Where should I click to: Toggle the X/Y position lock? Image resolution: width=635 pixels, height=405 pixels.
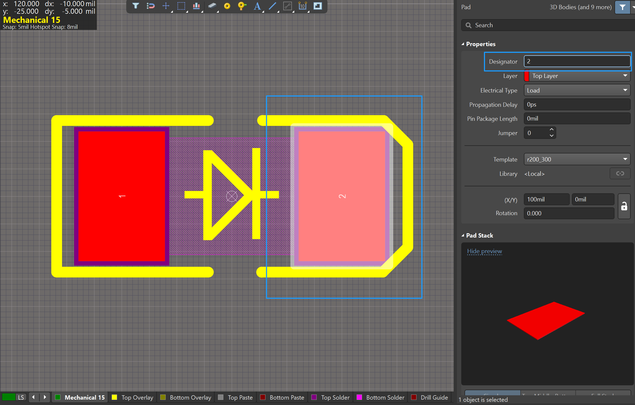[x=624, y=206]
